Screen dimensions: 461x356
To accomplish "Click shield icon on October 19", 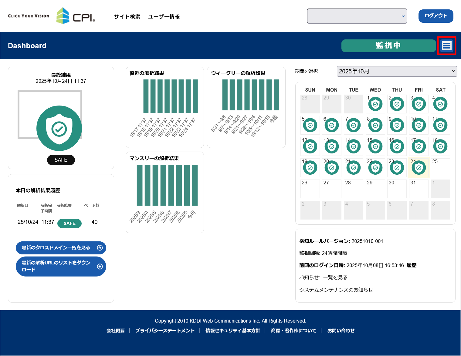I will pos(310,168).
